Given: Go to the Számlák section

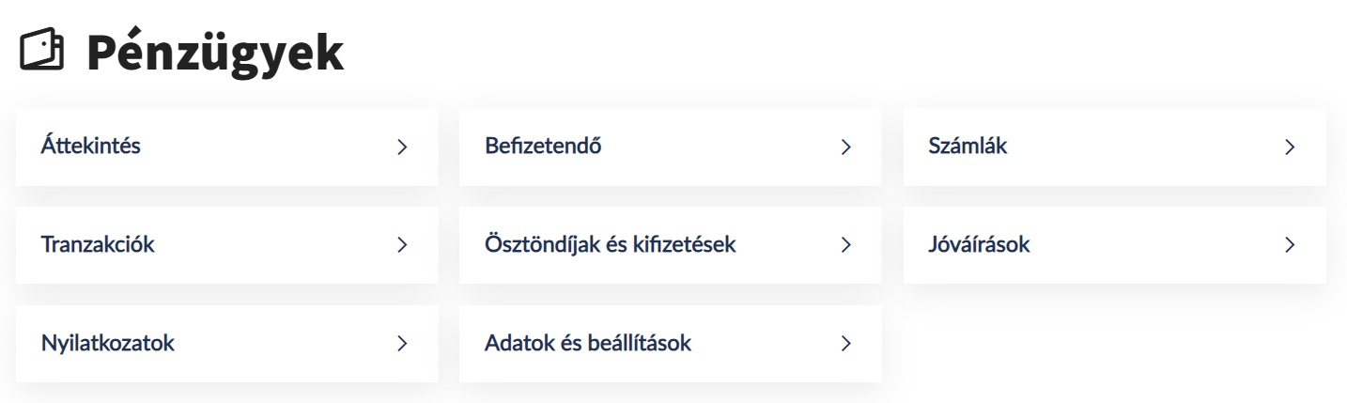Looking at the screenshot, I should (x=1114, y=147).
